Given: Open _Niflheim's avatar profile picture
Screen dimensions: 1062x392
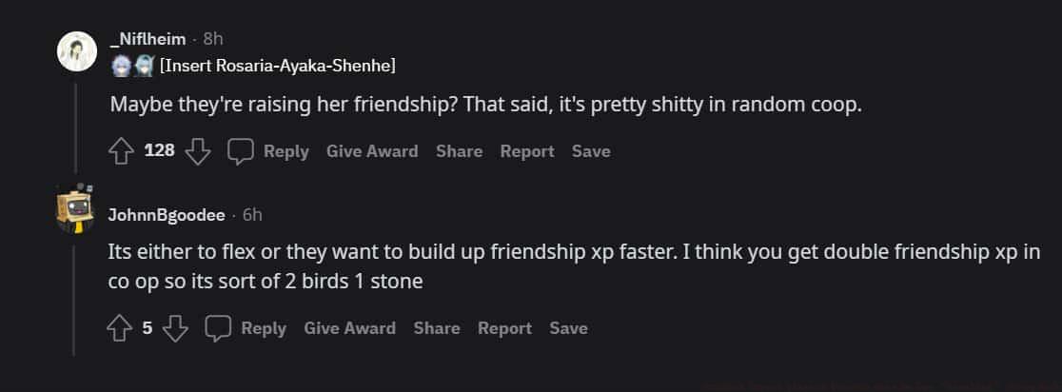Looking at the screenshot, I should [x=77, y=51].
